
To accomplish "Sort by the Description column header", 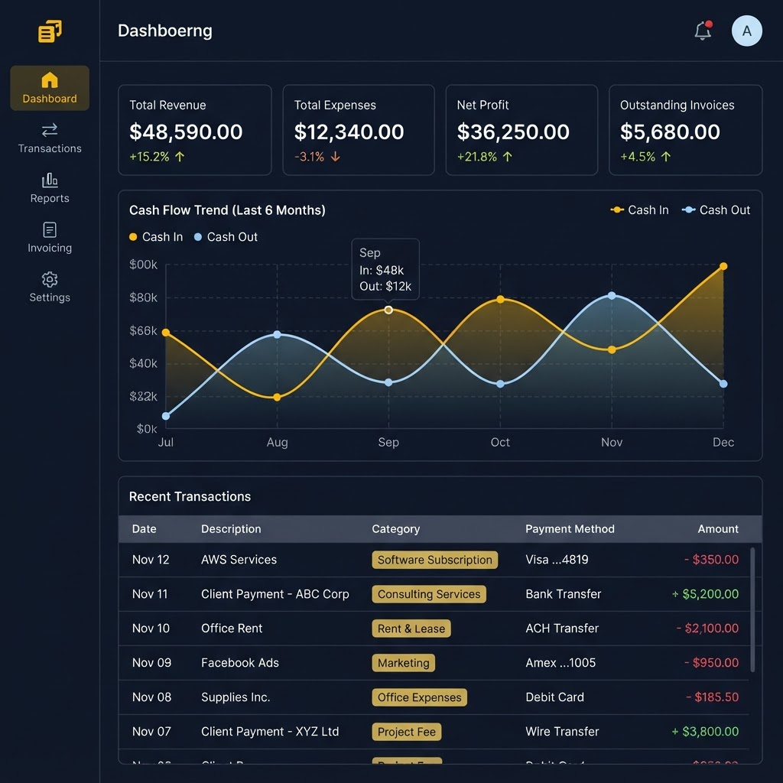I will pos(231,529).
